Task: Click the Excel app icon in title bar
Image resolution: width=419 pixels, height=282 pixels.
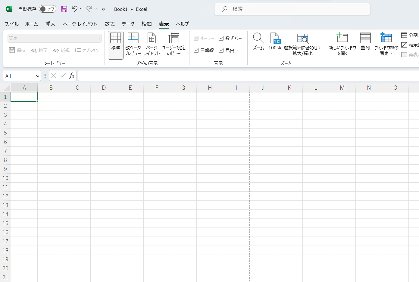Action: pos(9,9)
